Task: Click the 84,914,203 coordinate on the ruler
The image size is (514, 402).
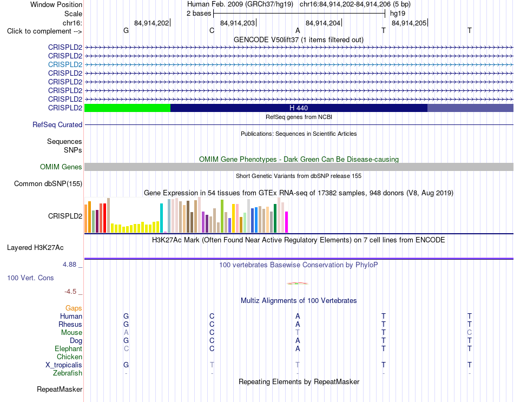Action: click(x=238, y=23)
